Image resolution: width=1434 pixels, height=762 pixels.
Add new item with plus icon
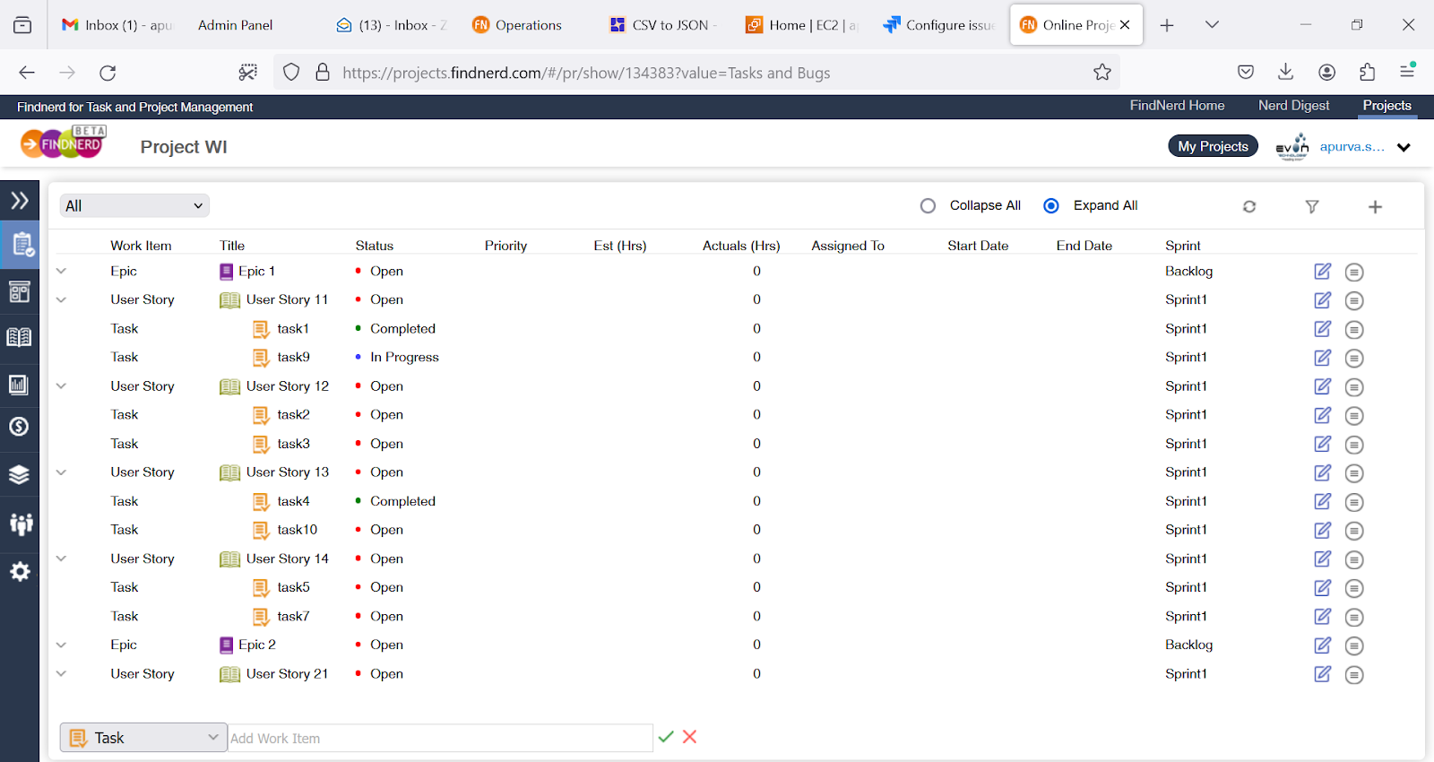pyautogui.click(x=1375, y=207)
